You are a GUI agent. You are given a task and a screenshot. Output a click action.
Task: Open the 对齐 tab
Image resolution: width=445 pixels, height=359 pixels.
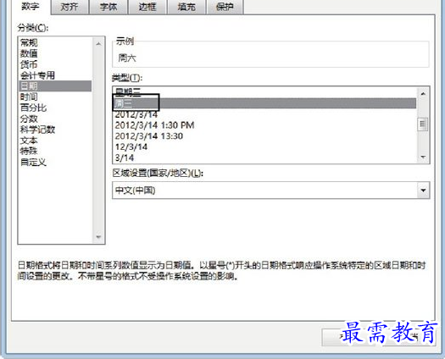[x=70, y=7]
